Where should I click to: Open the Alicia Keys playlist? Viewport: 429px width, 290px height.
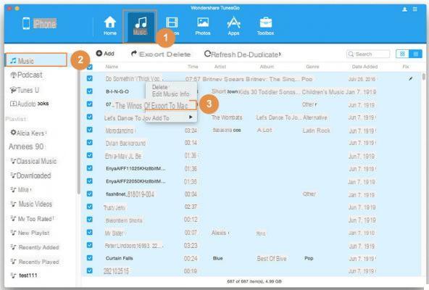(28, 133)
